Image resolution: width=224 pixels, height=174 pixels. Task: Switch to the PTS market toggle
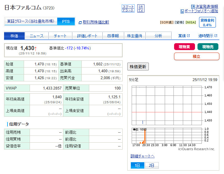pos(66,21)
